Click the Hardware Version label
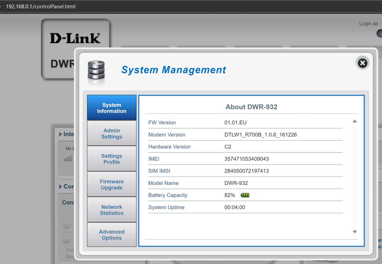This screenshot has height=264, width=382. click(x=169, y=147)
